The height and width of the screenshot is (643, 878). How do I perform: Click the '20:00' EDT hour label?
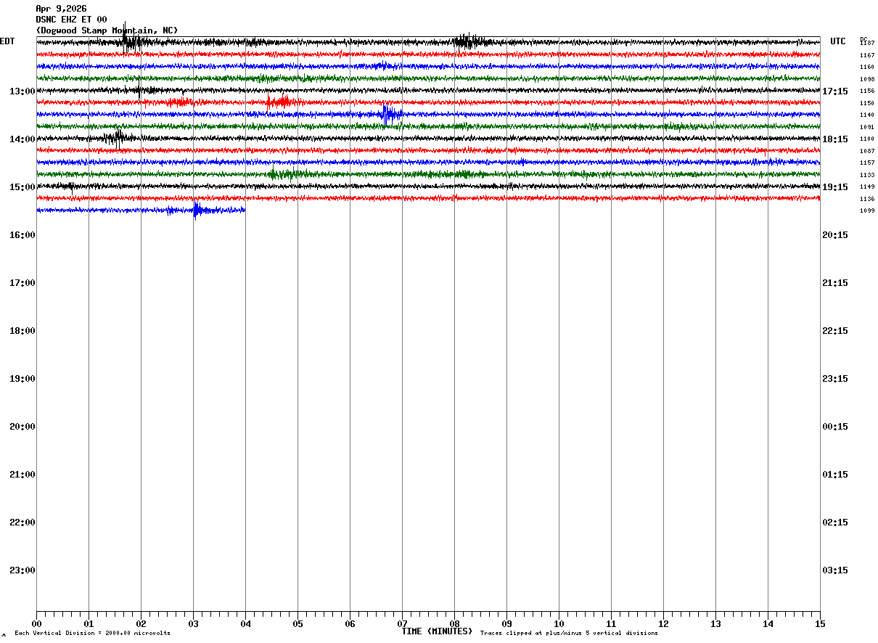[22, 426]
